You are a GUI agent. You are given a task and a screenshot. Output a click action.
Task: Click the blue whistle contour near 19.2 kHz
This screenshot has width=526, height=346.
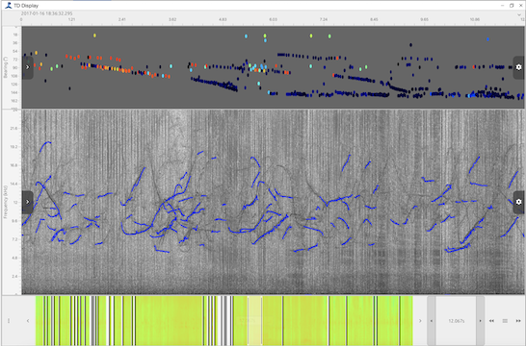point(45,146)
